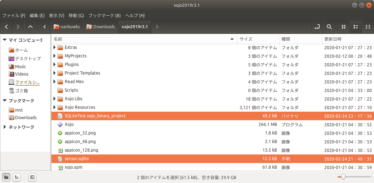Click the 3,121 個のアイテム size cell
Screen dimensions: 374x183
pyautogui.click(x=258, y=107)
